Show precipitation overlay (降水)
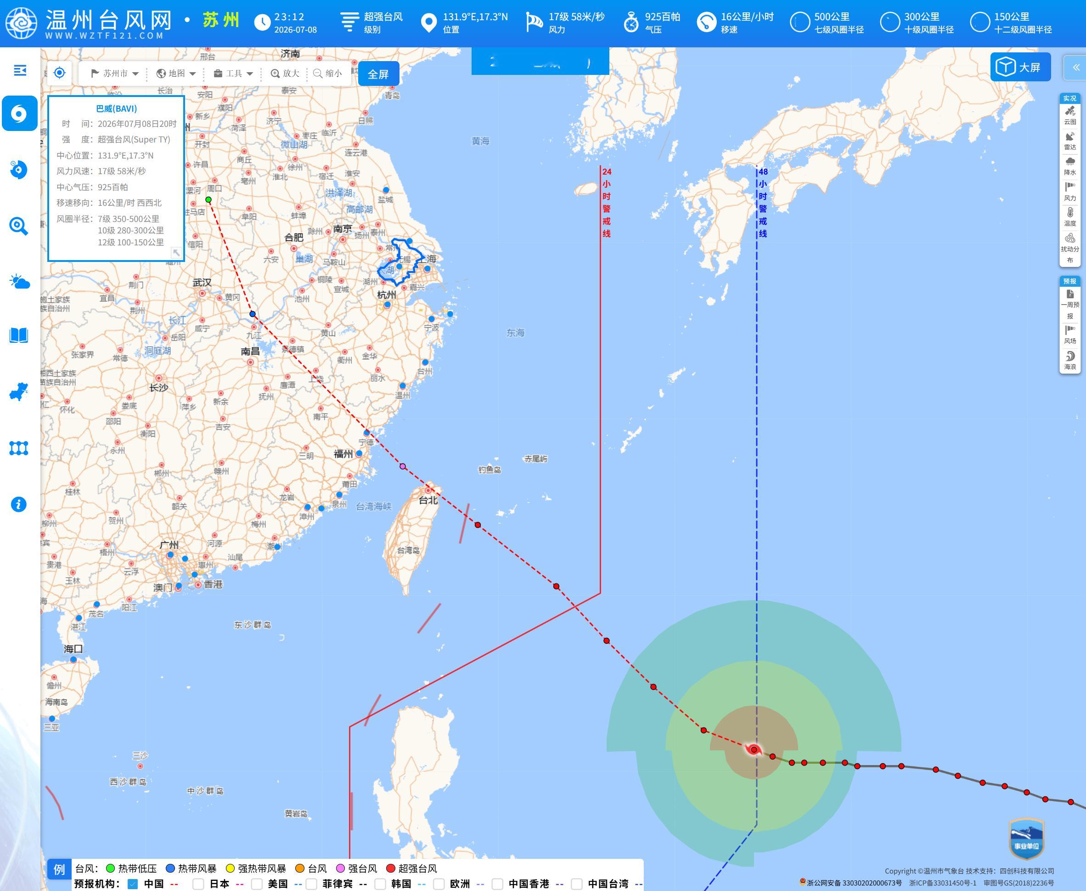Screen dimensions: 1086x891 1070,166
